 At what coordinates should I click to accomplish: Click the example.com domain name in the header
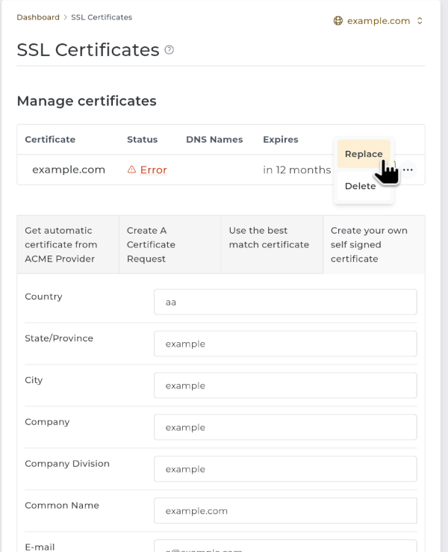click(379, 21)
